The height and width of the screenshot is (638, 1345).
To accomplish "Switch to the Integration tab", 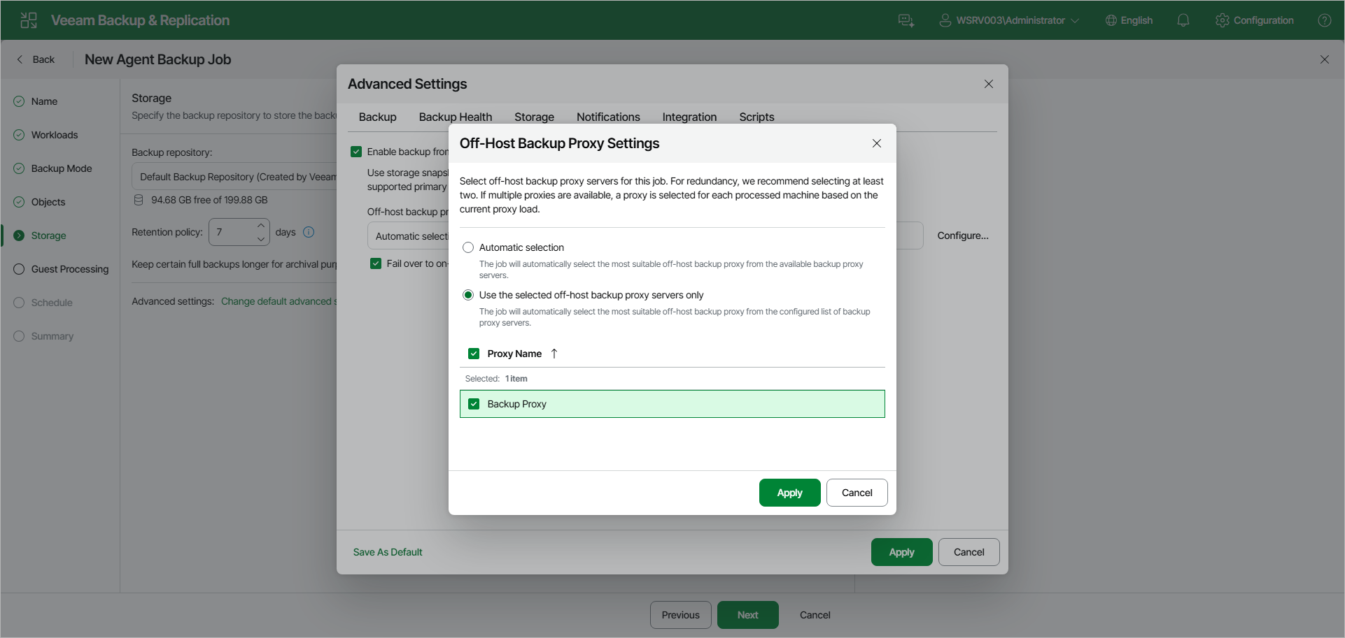I will tap(689, 117).
